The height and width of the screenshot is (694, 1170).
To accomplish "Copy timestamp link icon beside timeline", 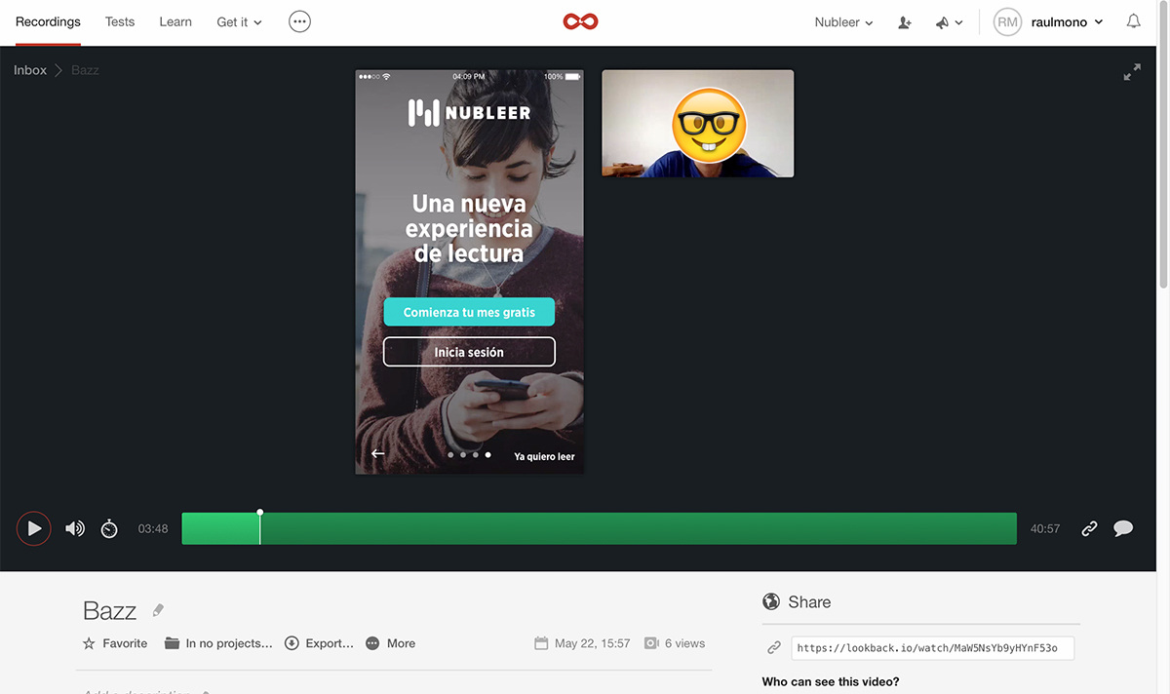I will tap(1089, 528).
